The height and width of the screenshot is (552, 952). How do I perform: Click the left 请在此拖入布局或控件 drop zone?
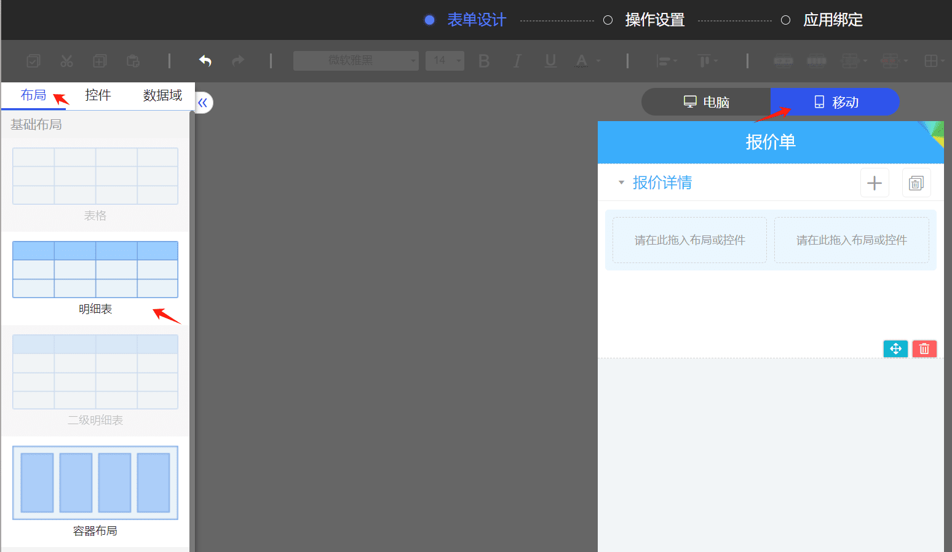tap(689, 240)
